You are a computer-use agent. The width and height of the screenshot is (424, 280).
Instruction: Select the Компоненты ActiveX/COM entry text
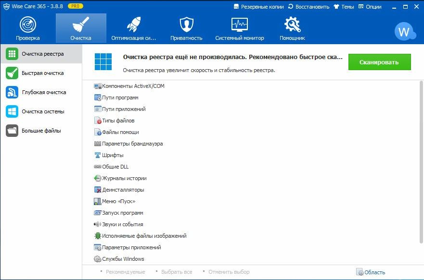[133, 86]
